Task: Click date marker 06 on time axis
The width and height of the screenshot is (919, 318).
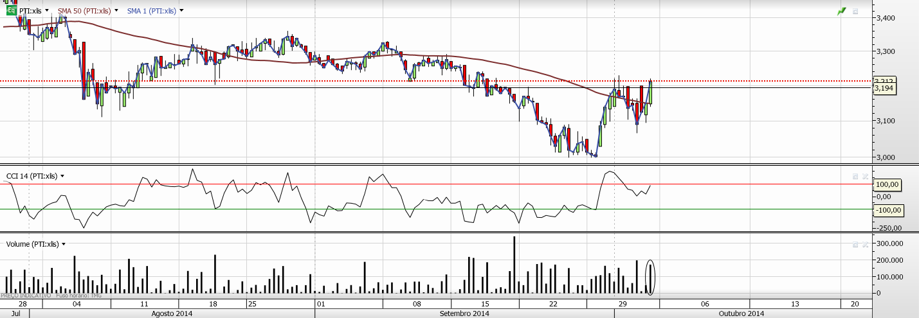Action: point(704,304)
